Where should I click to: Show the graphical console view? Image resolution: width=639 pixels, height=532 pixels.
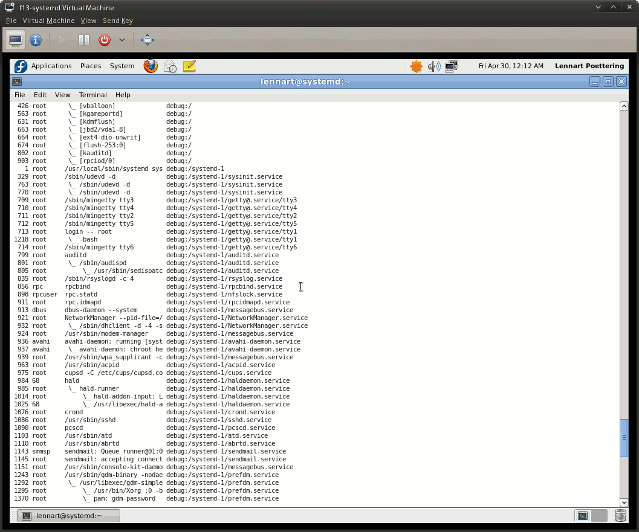pyautogui.click(x=16, y=40)
